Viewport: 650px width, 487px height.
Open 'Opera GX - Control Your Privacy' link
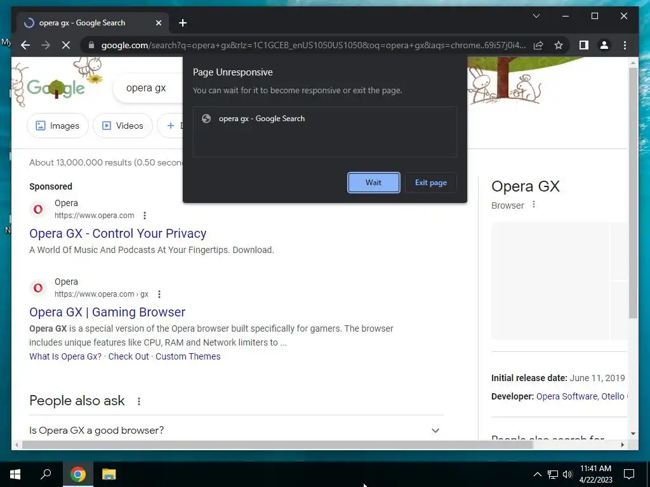[117, 233]
